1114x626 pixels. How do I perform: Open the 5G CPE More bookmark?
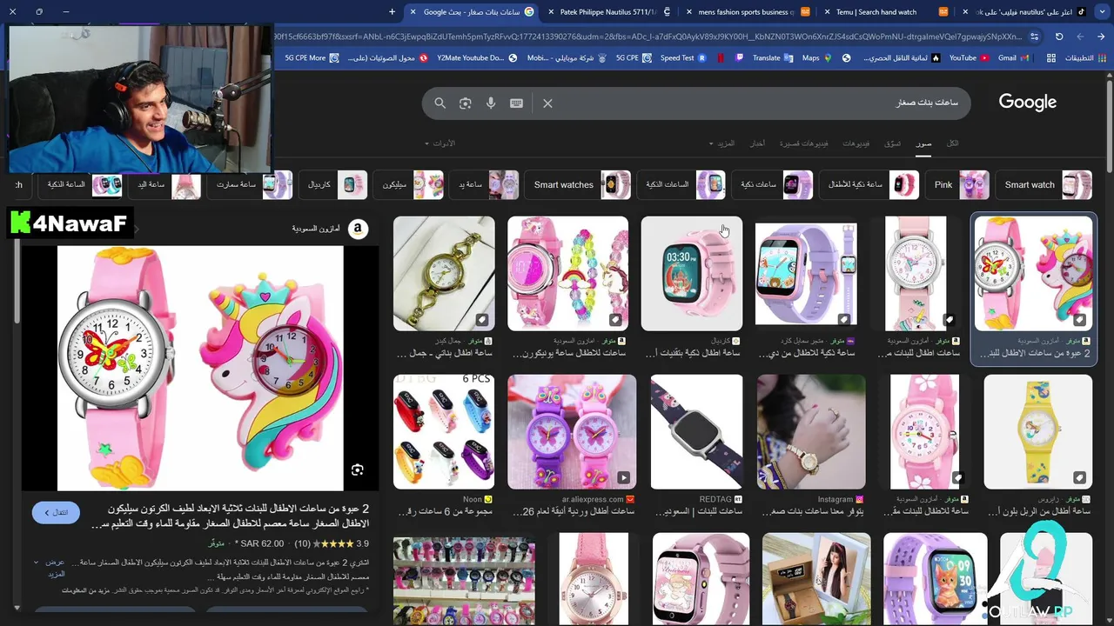311,58
